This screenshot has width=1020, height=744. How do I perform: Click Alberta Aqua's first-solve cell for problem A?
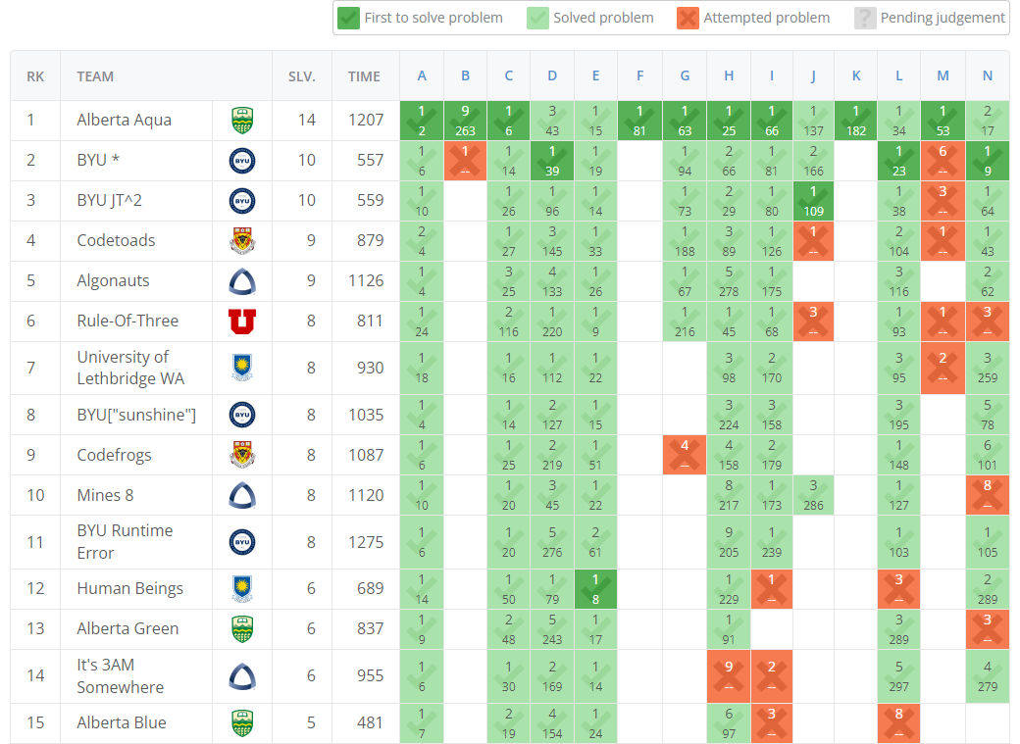[421, 120]
